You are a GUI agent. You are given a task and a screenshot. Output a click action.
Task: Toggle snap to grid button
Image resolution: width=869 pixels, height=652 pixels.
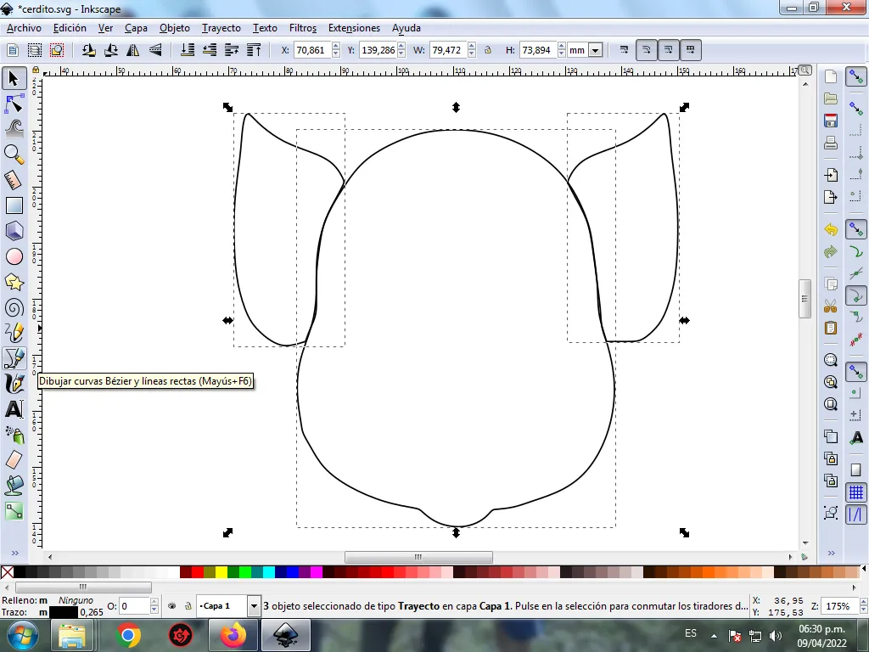pos(856,492)
